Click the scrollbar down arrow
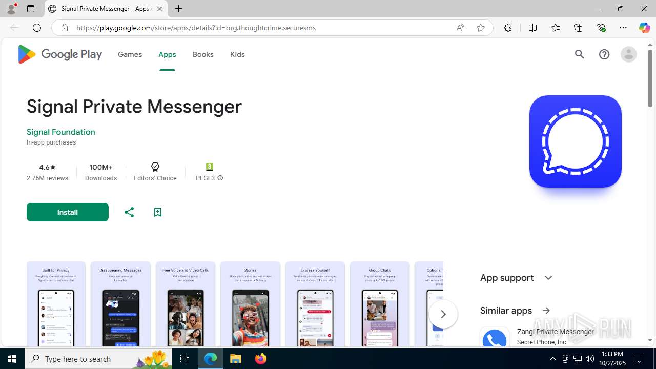Image resolution: width=656 pixels, height=369 pixels. (x=650, y=340)
